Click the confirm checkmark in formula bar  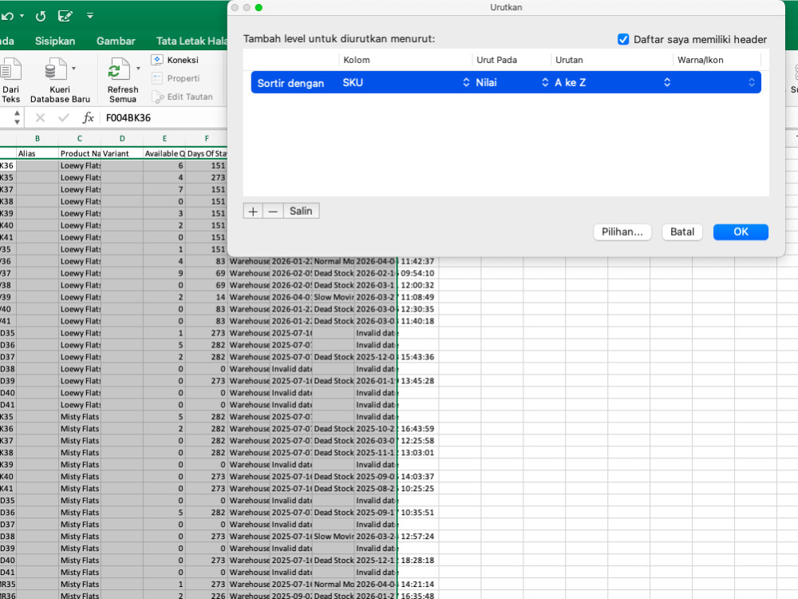[x=64, y=118]
